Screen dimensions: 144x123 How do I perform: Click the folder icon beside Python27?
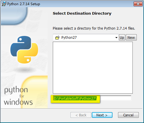point(57,37)
